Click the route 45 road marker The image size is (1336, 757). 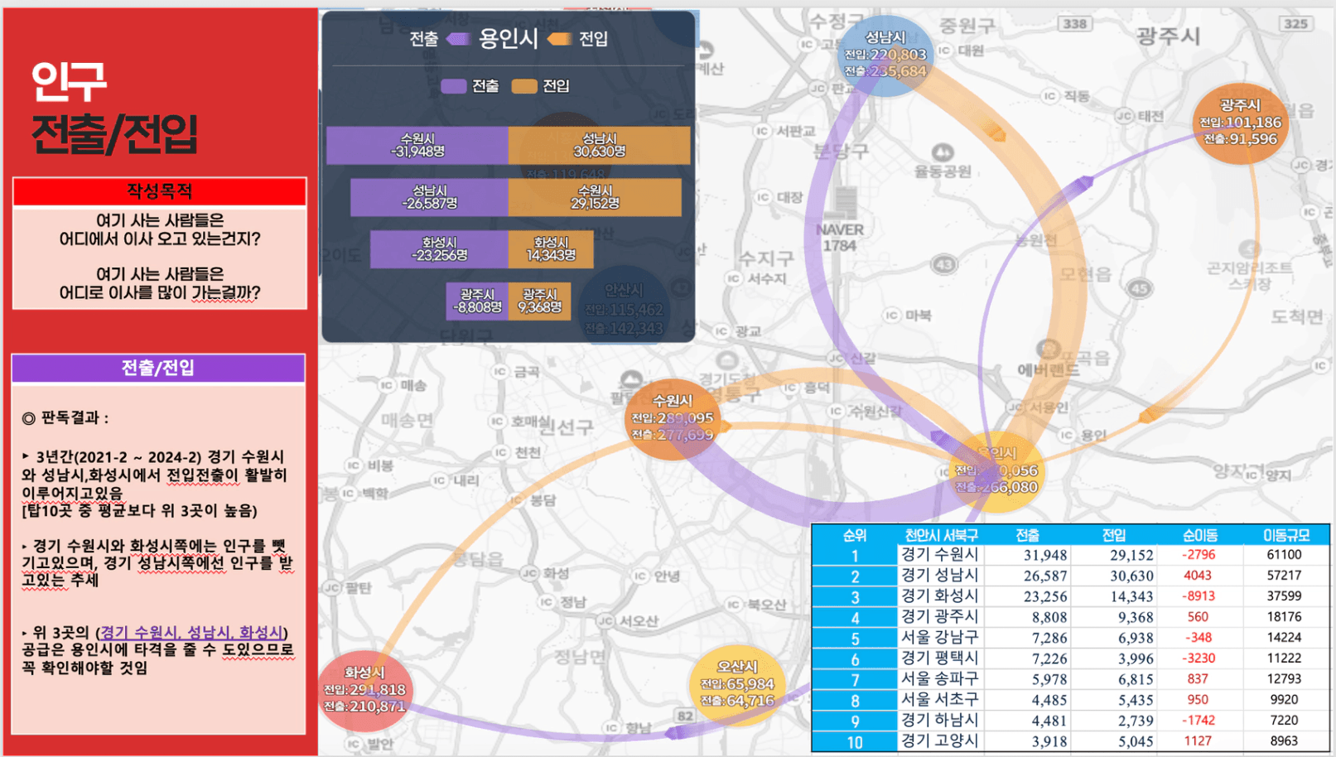(1139, 287)
